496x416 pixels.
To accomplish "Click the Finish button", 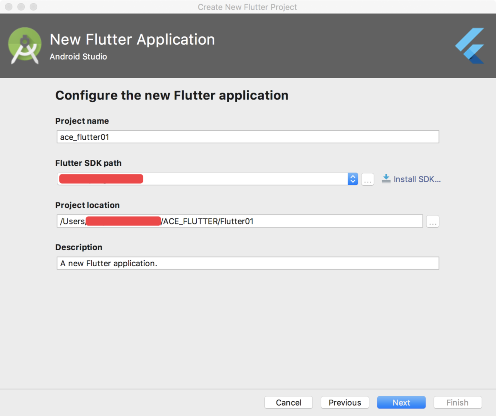I will click(458, 402).
